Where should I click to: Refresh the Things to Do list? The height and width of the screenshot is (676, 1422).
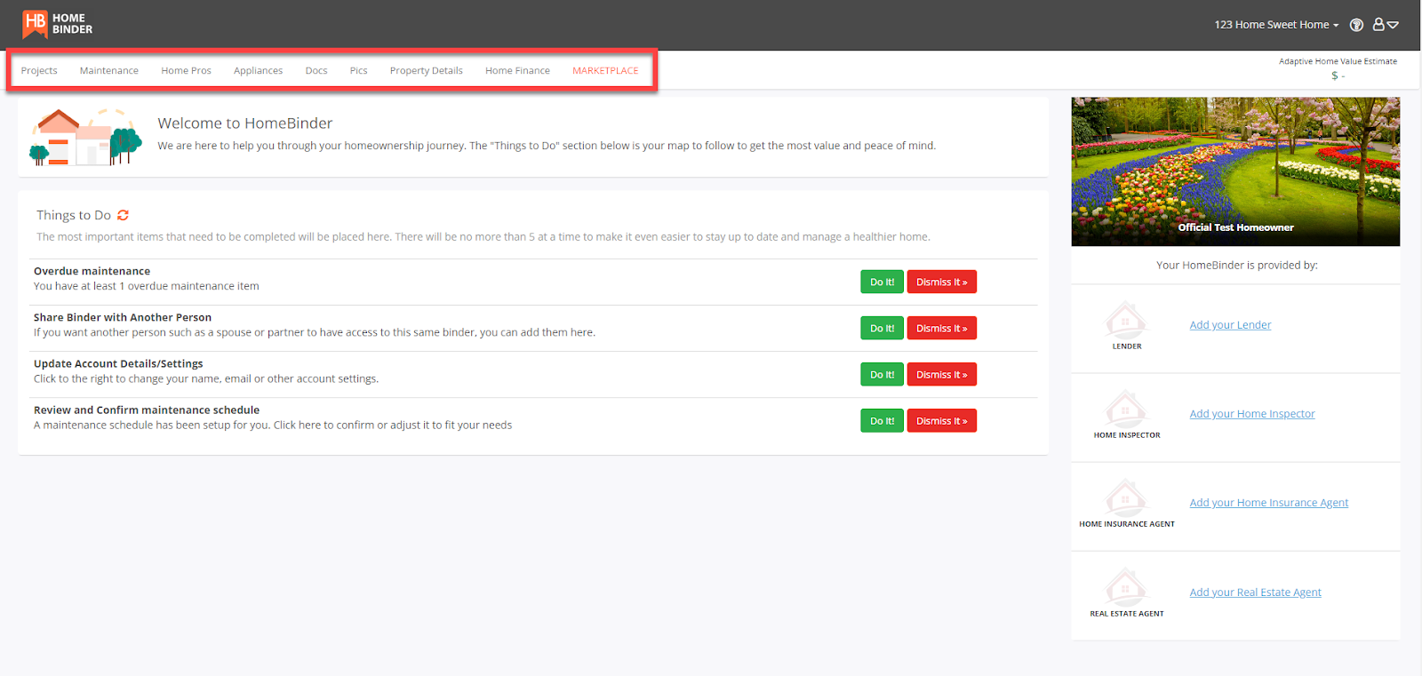tap(123, 215)
